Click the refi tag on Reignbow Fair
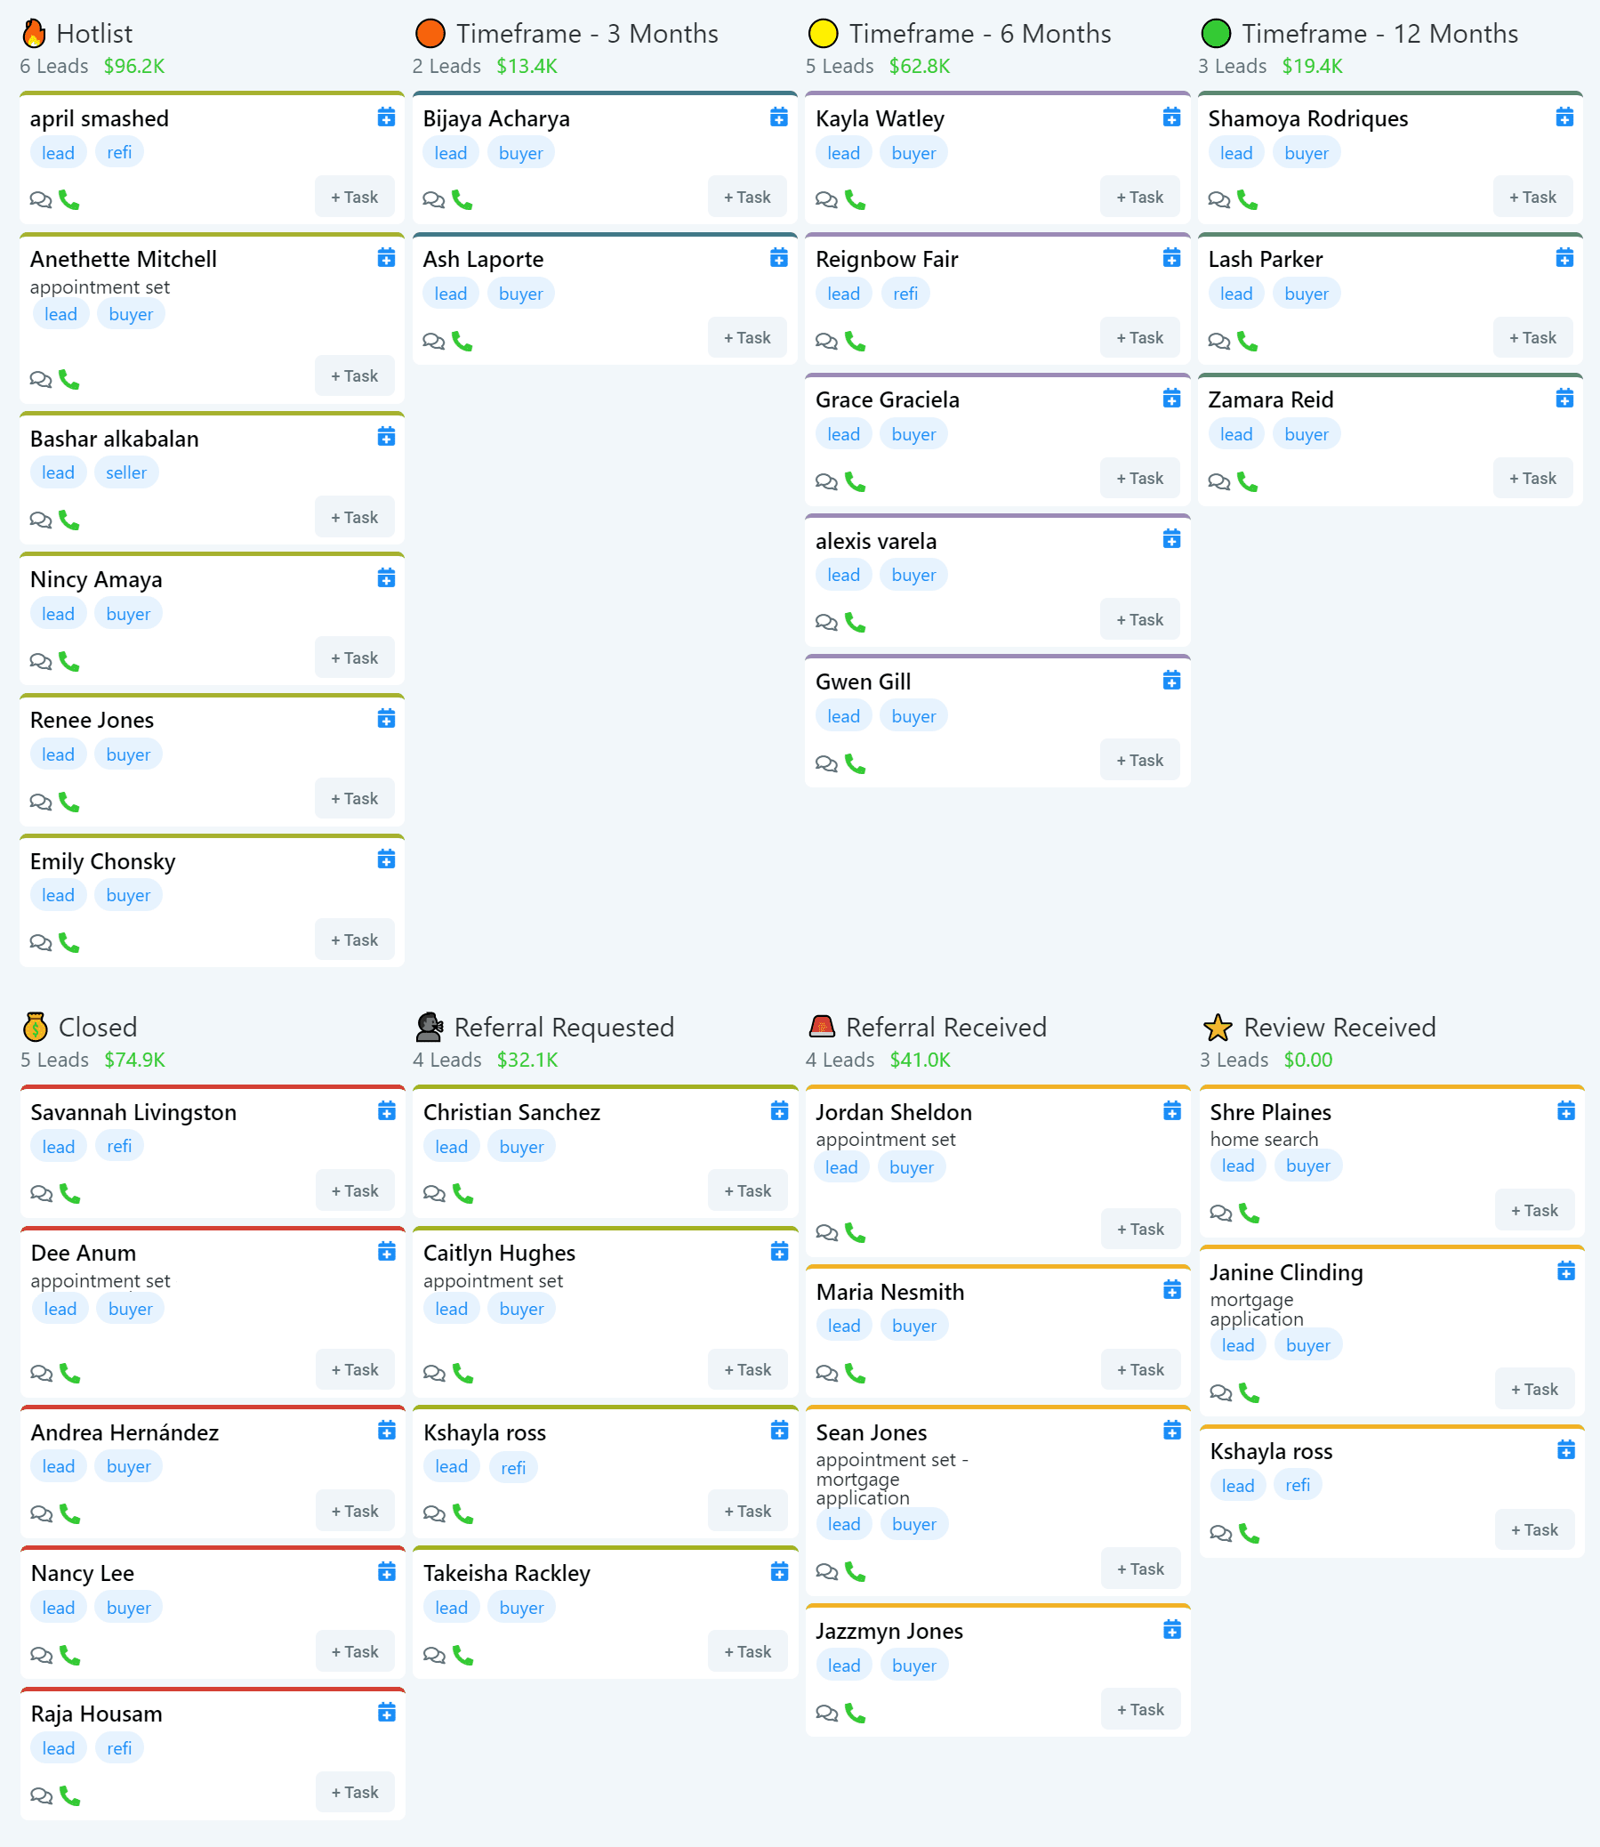This screenshot has height=1847, width=1600. (x=905, y=294)
